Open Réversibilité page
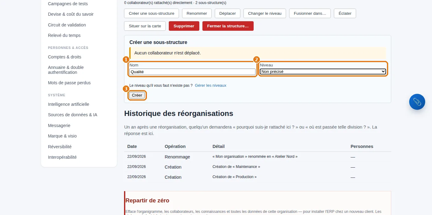The image size is (432, 215). 60,147
